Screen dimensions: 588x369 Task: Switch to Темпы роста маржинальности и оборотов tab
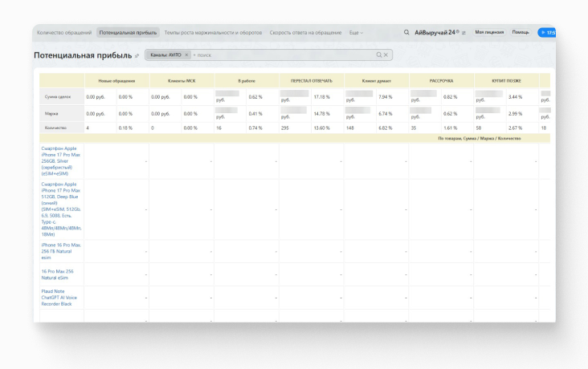(x=213, y=33)
